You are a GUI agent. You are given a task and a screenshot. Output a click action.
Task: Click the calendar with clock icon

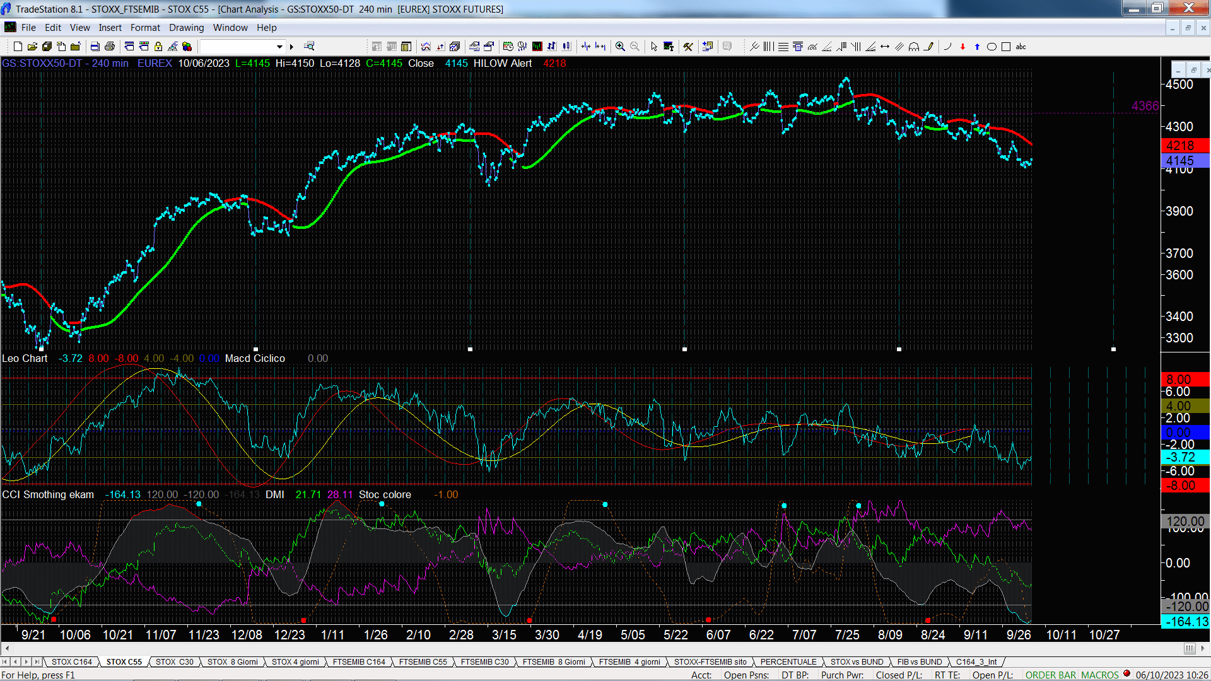click(x=508, y=47)
